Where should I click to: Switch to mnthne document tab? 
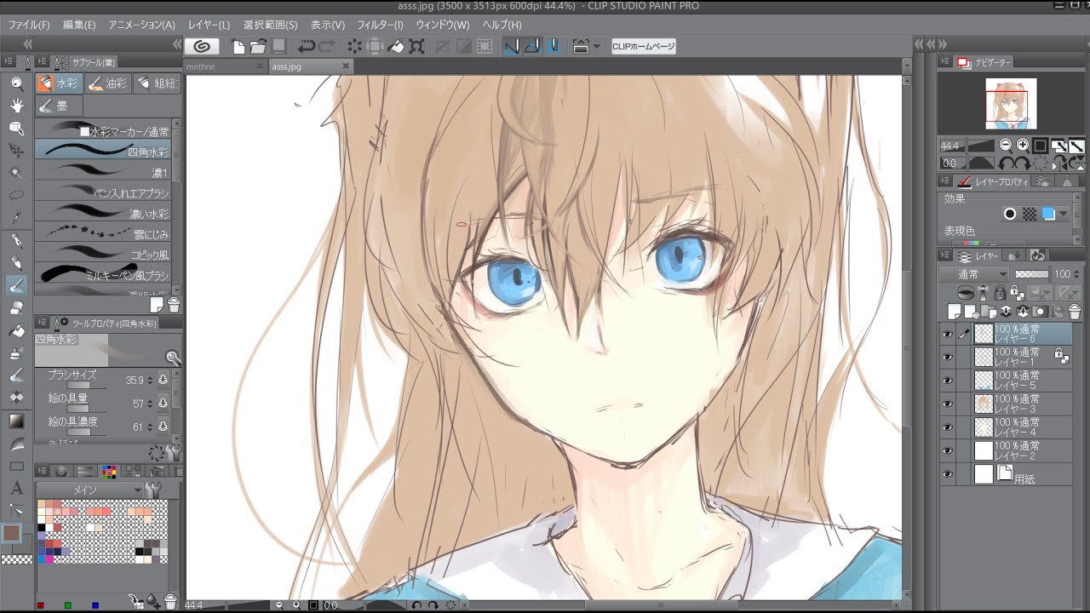coord(226,66)
